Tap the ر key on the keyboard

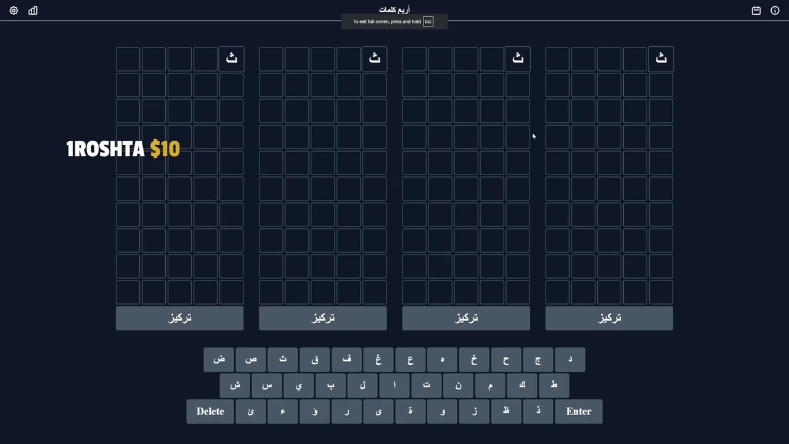346,411
